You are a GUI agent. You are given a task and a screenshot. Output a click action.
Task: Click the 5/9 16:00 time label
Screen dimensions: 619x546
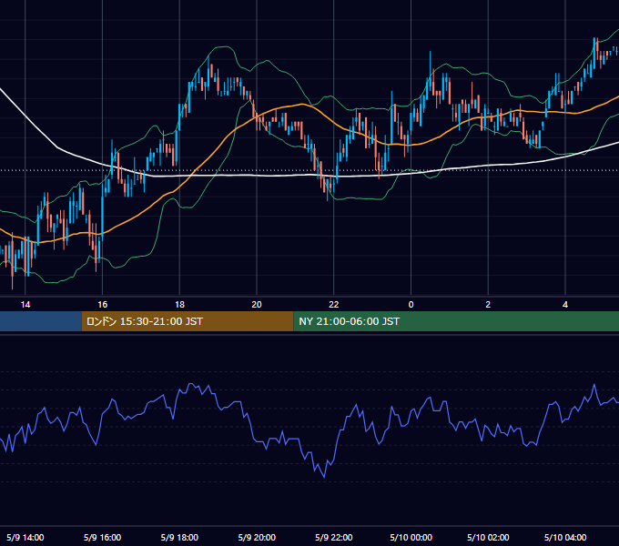[x=102, y=537]
